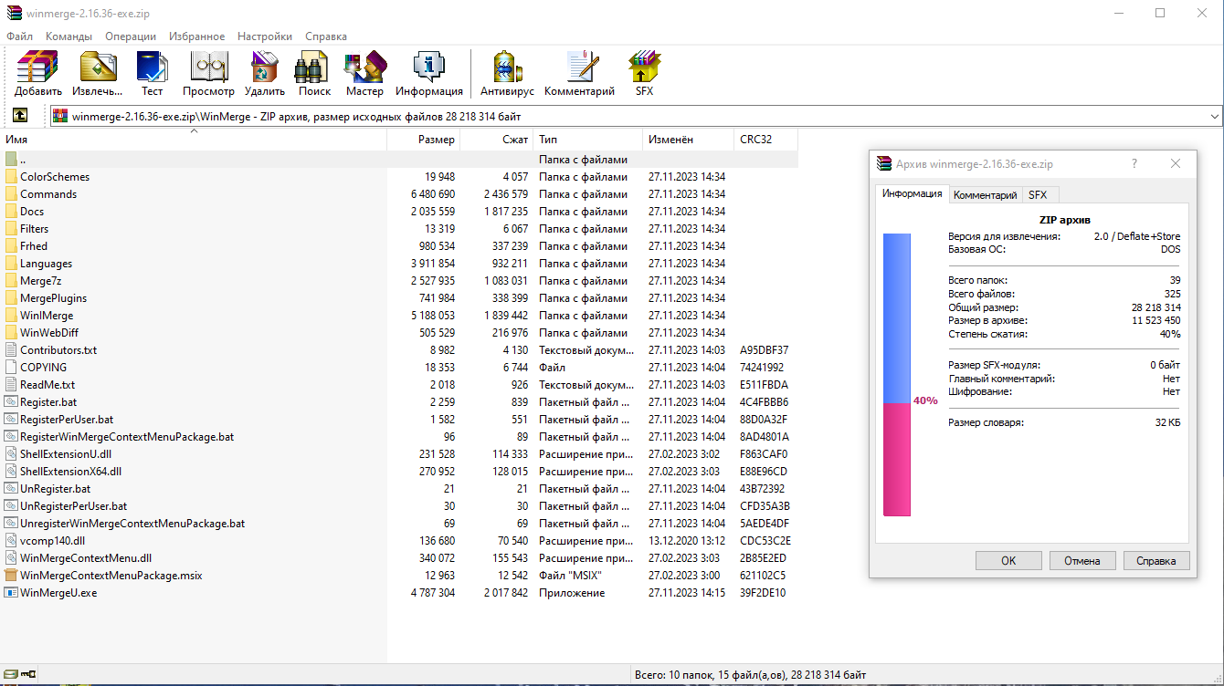Click the Удалить (Delete) toolbar icon
Image resolution: width=1224 pixels, height=686 pixels.
tap(265, 67)
